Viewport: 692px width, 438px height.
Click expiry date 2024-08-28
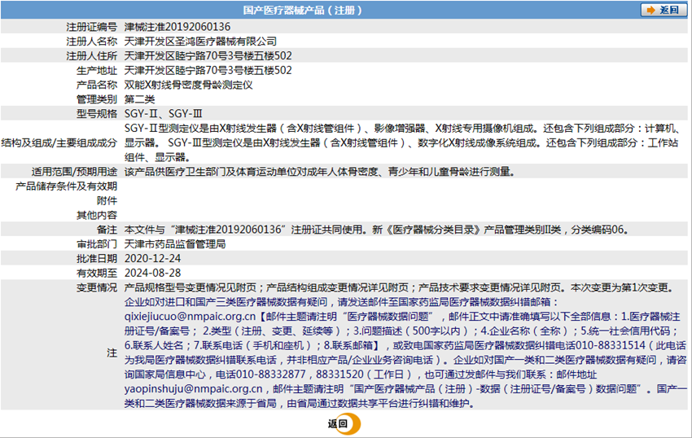153,274
